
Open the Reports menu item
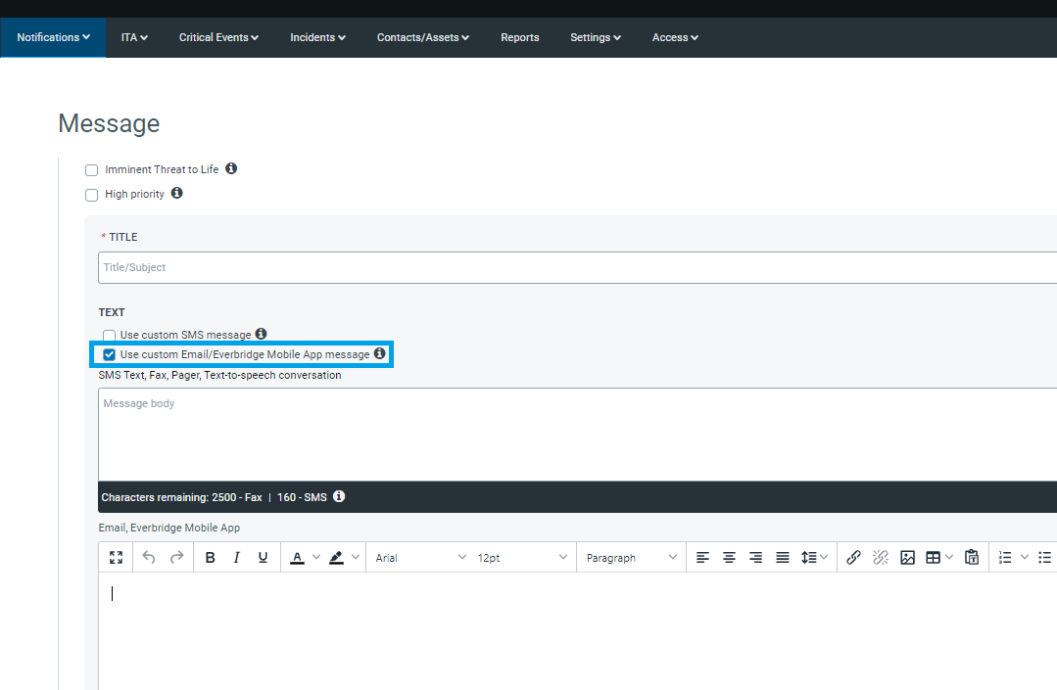tap(519, 37)
